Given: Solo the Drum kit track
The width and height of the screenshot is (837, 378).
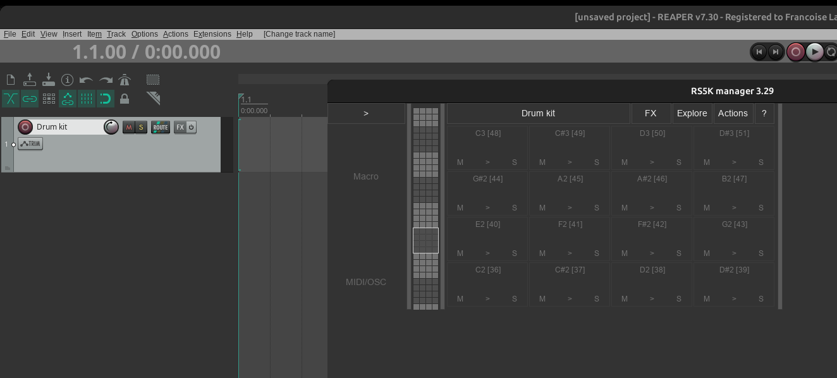Looking at the screenshot, I should tap(141, 127).
